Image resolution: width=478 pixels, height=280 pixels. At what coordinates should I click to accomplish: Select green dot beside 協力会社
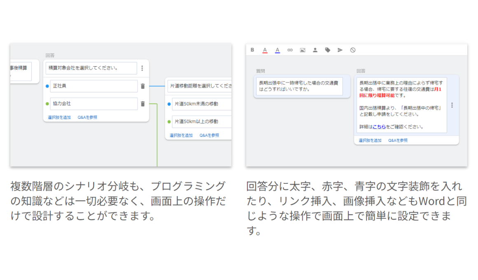pos(47,104)
